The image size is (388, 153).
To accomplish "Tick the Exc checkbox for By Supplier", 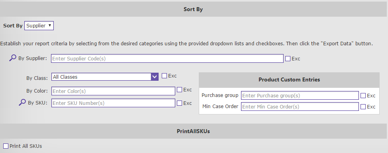I will tap(288, 59).
